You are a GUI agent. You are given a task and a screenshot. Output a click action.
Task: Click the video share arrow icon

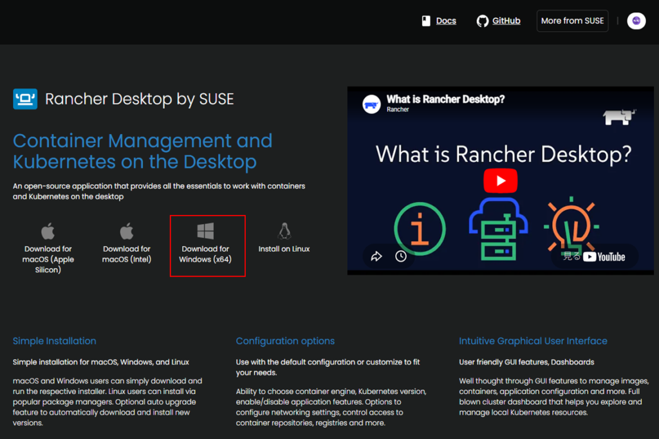coord(376,256)
